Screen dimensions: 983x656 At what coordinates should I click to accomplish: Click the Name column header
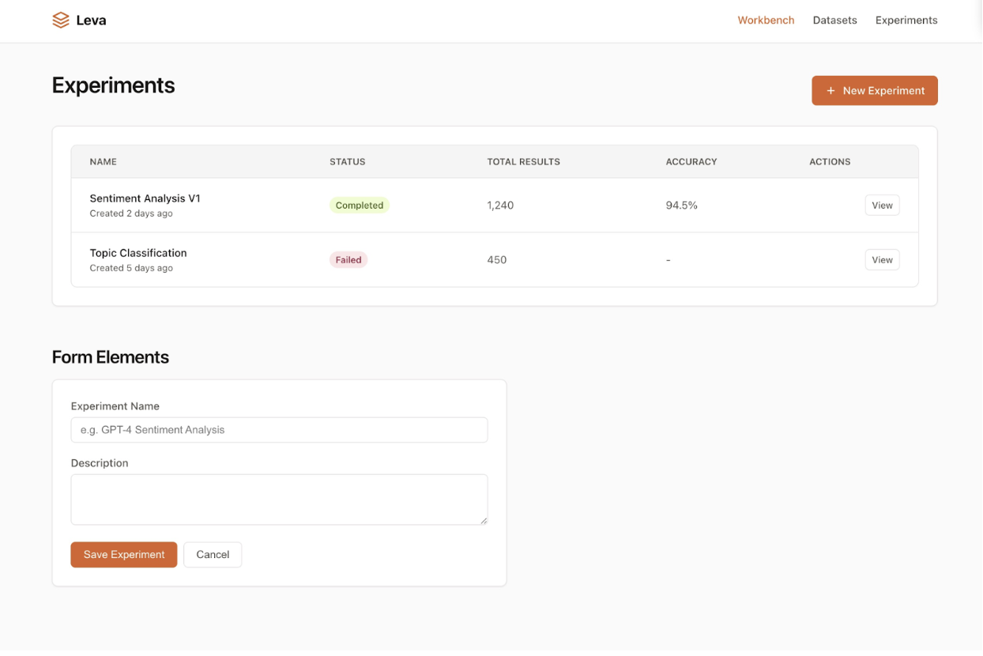click(x=104, y=162)
